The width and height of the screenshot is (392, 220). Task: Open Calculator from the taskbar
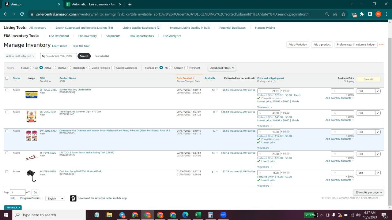[x=210, y=215]
